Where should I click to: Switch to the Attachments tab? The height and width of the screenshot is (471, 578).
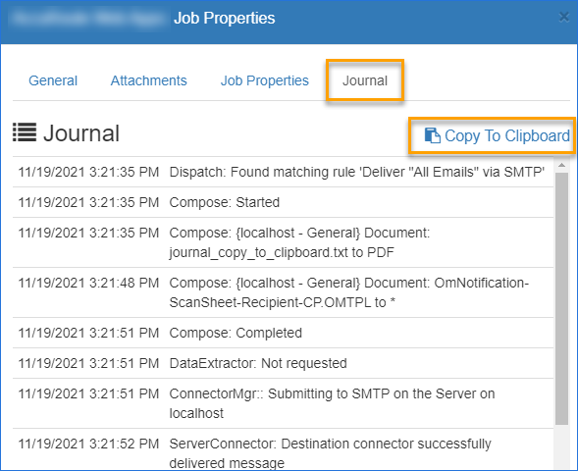148,80
